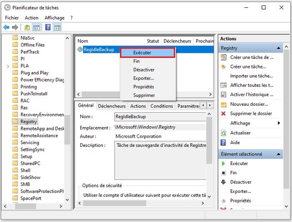292x222 pixels.
Task: Click Importer une tâche in Actions pane
Action: (251, 76)
